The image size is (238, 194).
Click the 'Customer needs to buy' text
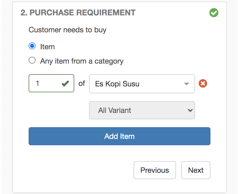pos(67,30)
